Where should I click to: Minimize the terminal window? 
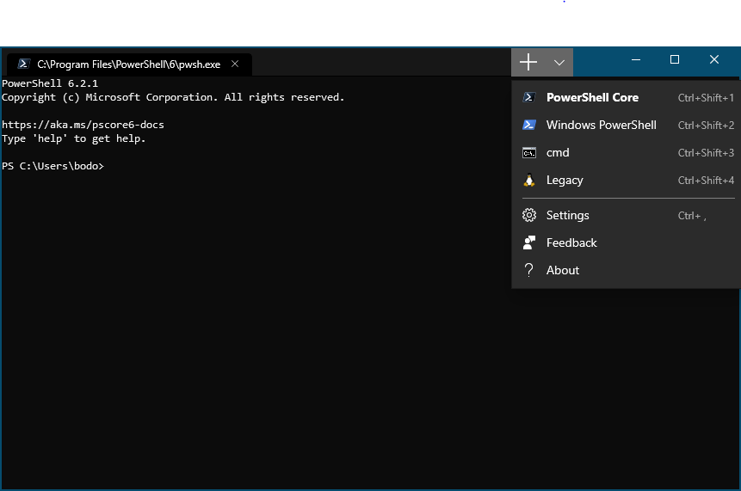click(x=636, y=59)
